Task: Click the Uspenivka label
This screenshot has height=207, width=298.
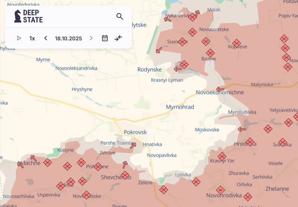Action: (49, 195)
